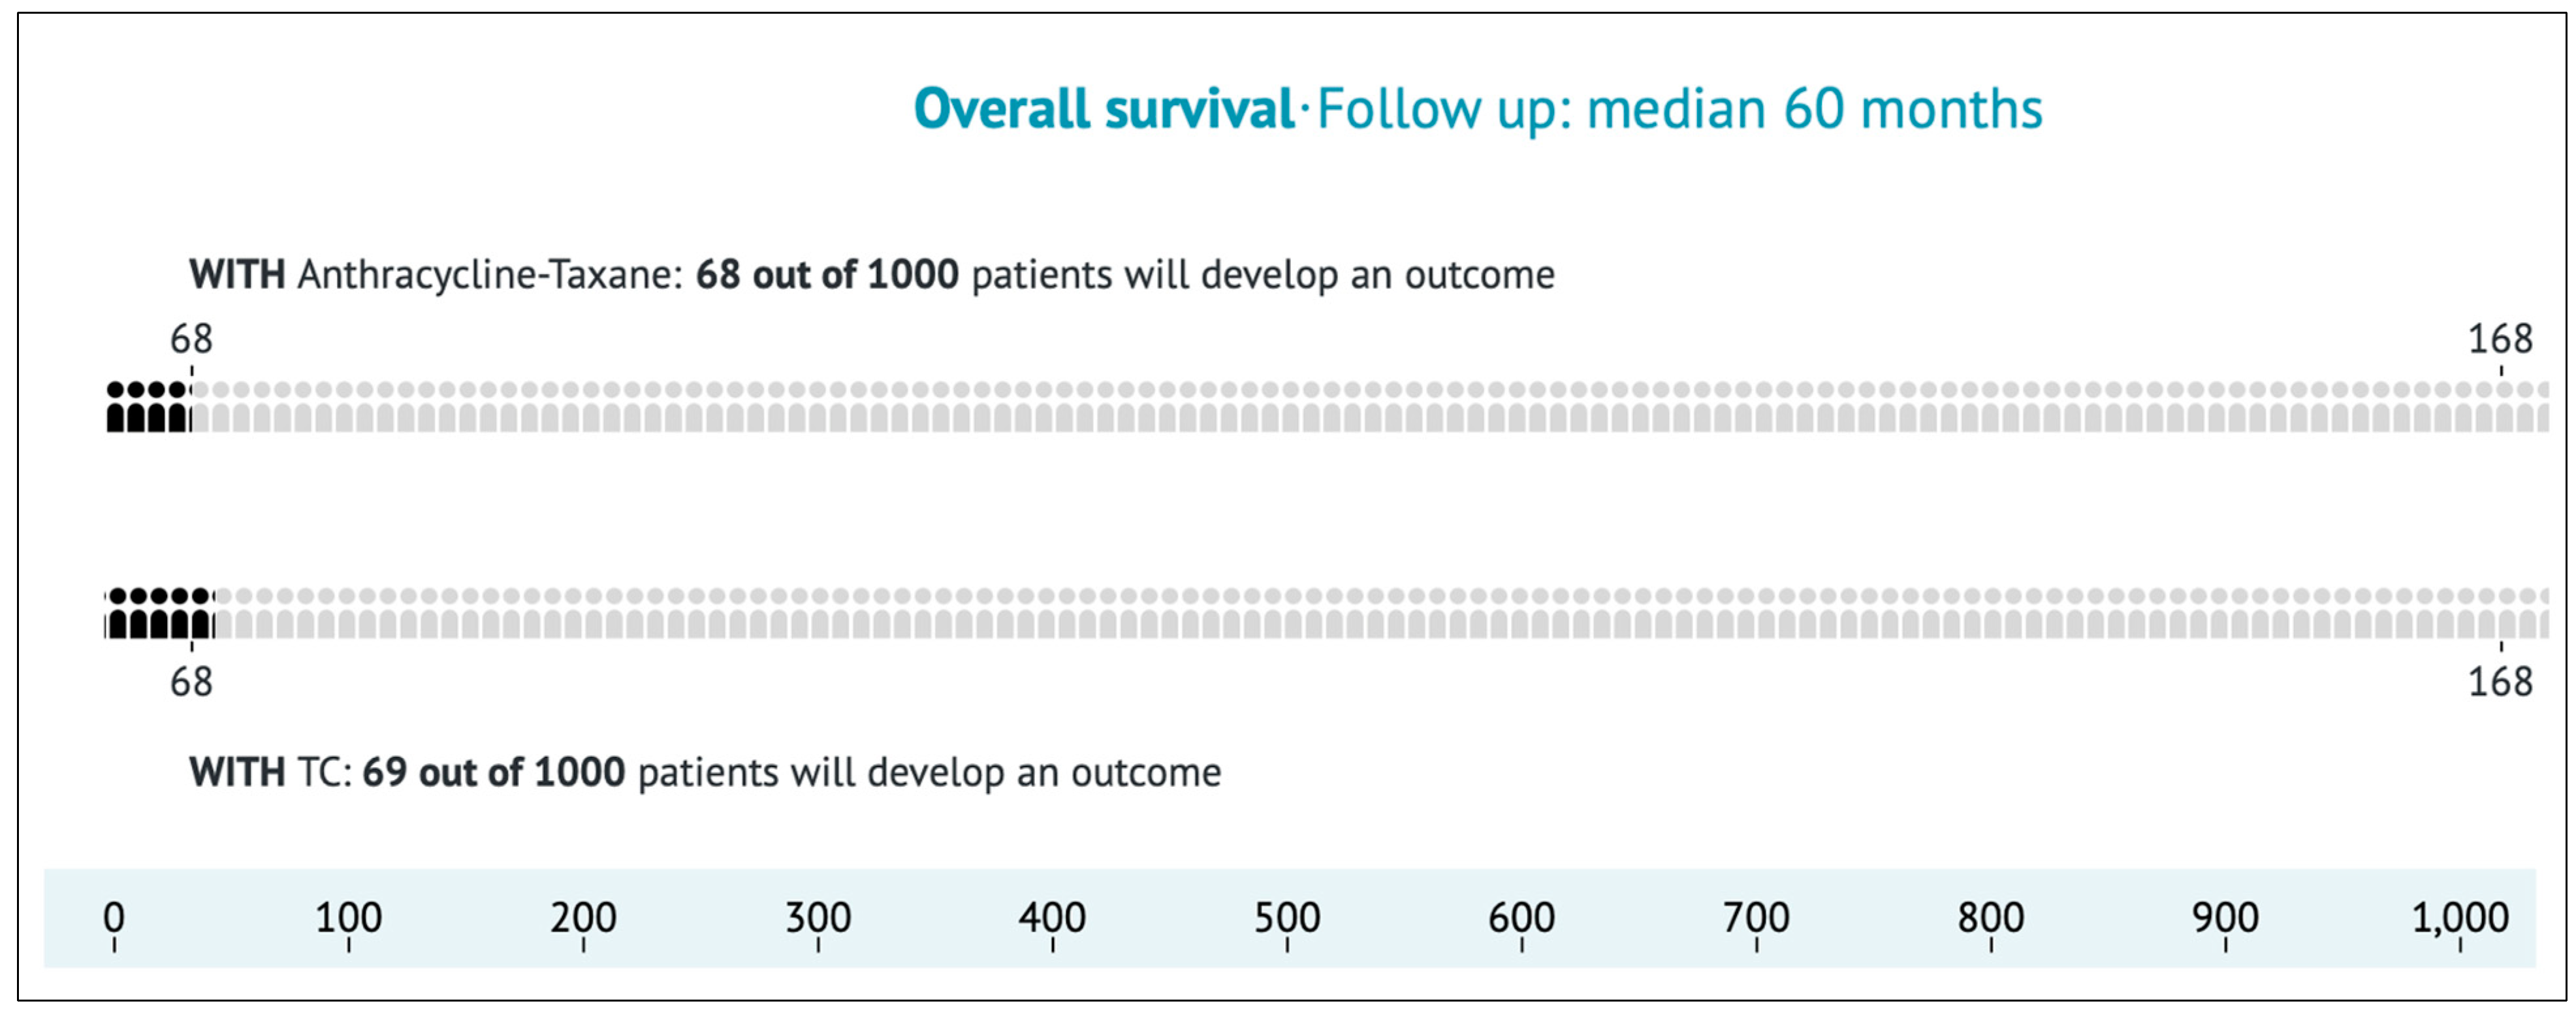This screenshot has width=2576, height=1012.
Task: Click the lower "68" marker label
Action: (191, 683)
